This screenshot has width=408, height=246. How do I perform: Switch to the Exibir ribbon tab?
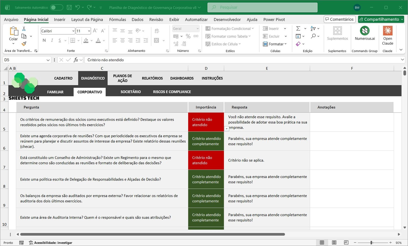click(174, 19)
